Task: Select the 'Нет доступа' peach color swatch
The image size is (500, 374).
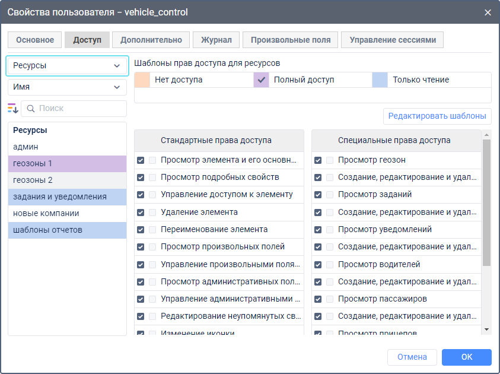Action: tap(142, 80)
